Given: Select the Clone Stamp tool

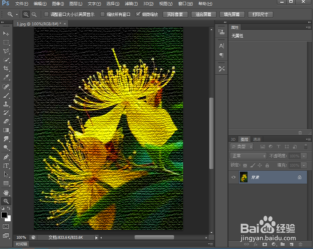Looking at the screenshot, I should click(6, 104).
